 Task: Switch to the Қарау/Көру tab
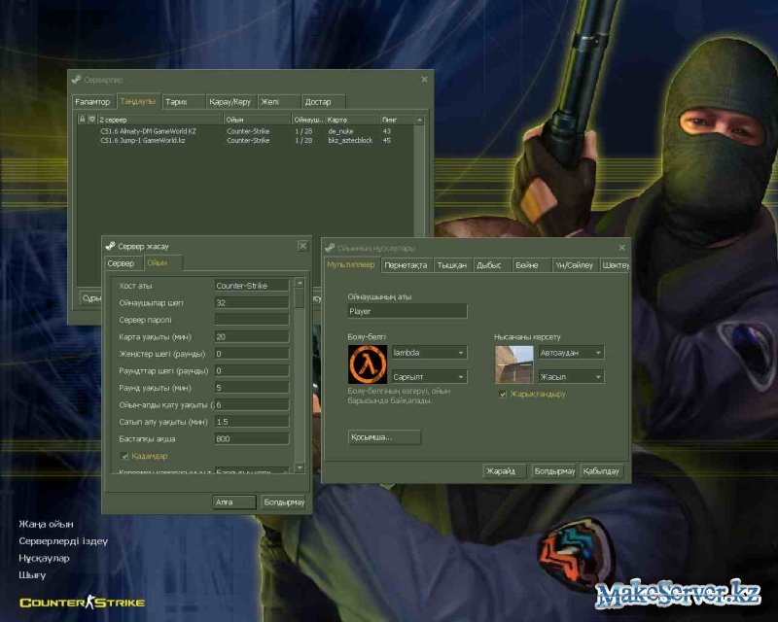[230, 102]
